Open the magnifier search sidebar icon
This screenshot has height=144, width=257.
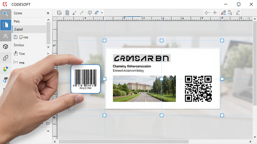6,14
